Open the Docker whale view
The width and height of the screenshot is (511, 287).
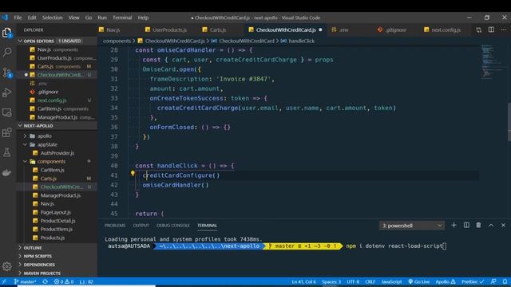point(7,173)
